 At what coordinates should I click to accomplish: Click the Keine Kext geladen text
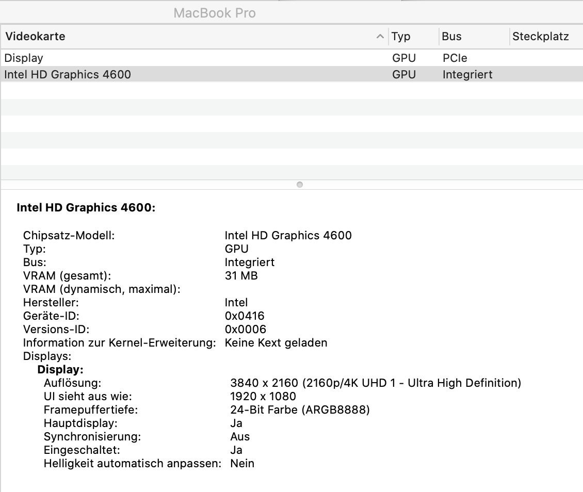[276, 343]
